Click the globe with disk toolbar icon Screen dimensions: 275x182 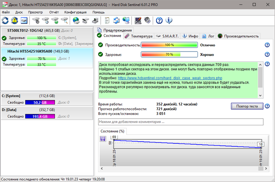tap(76, 20)
